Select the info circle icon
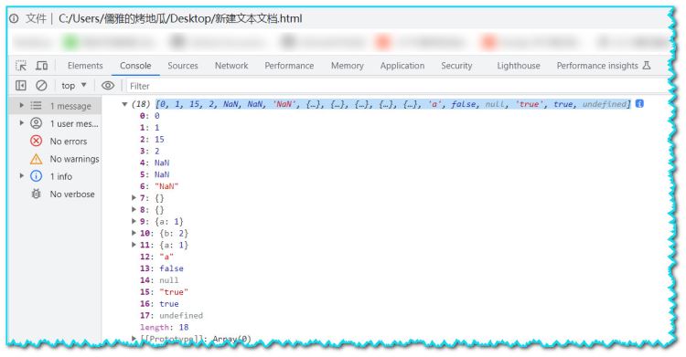 pos(36,176)
